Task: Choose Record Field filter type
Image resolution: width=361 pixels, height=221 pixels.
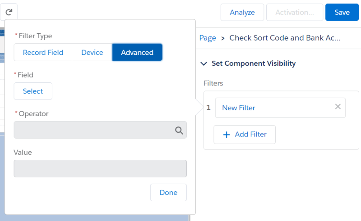Action: tap(43, 52)
